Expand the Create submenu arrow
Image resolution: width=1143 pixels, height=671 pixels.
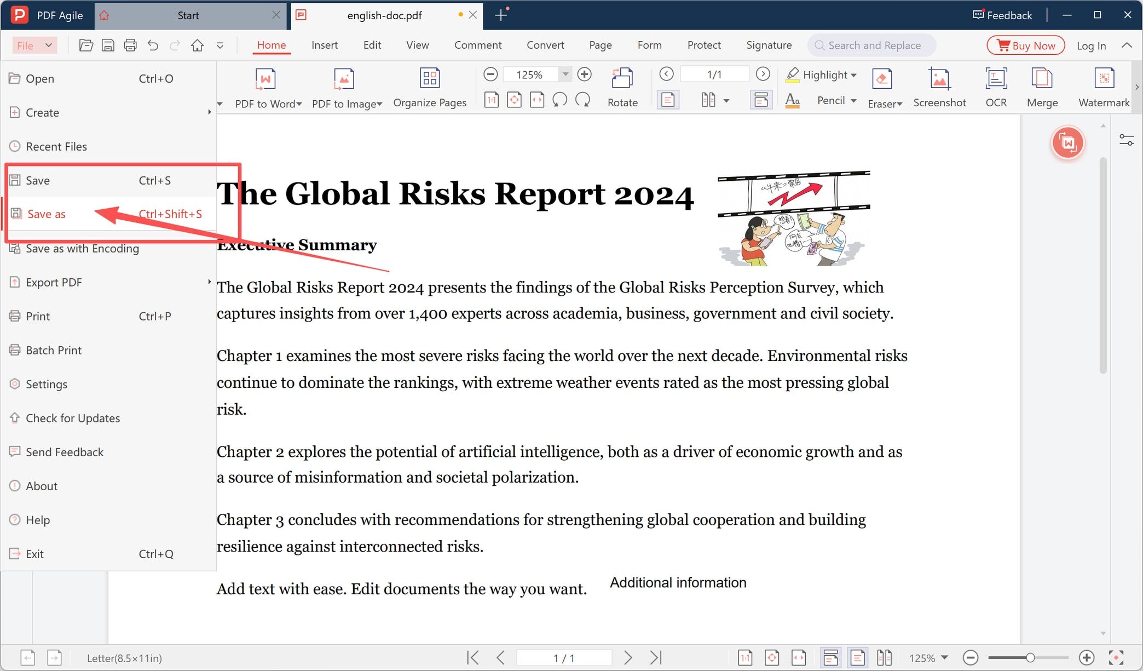click(x=209, y=112)
